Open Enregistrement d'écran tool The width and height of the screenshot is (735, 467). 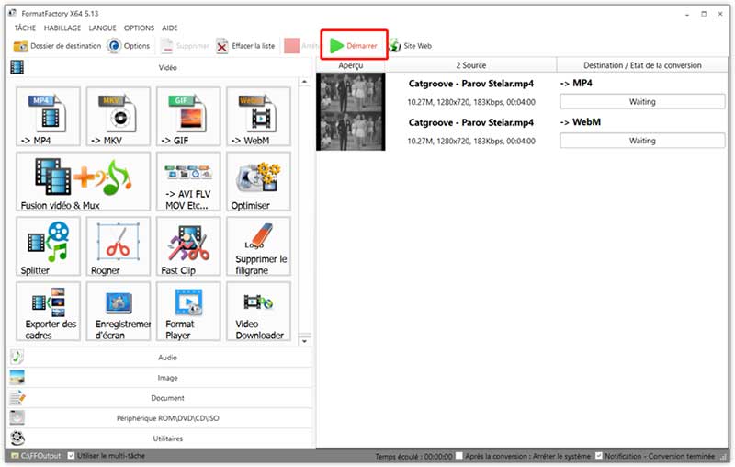[x=119, y=312]
